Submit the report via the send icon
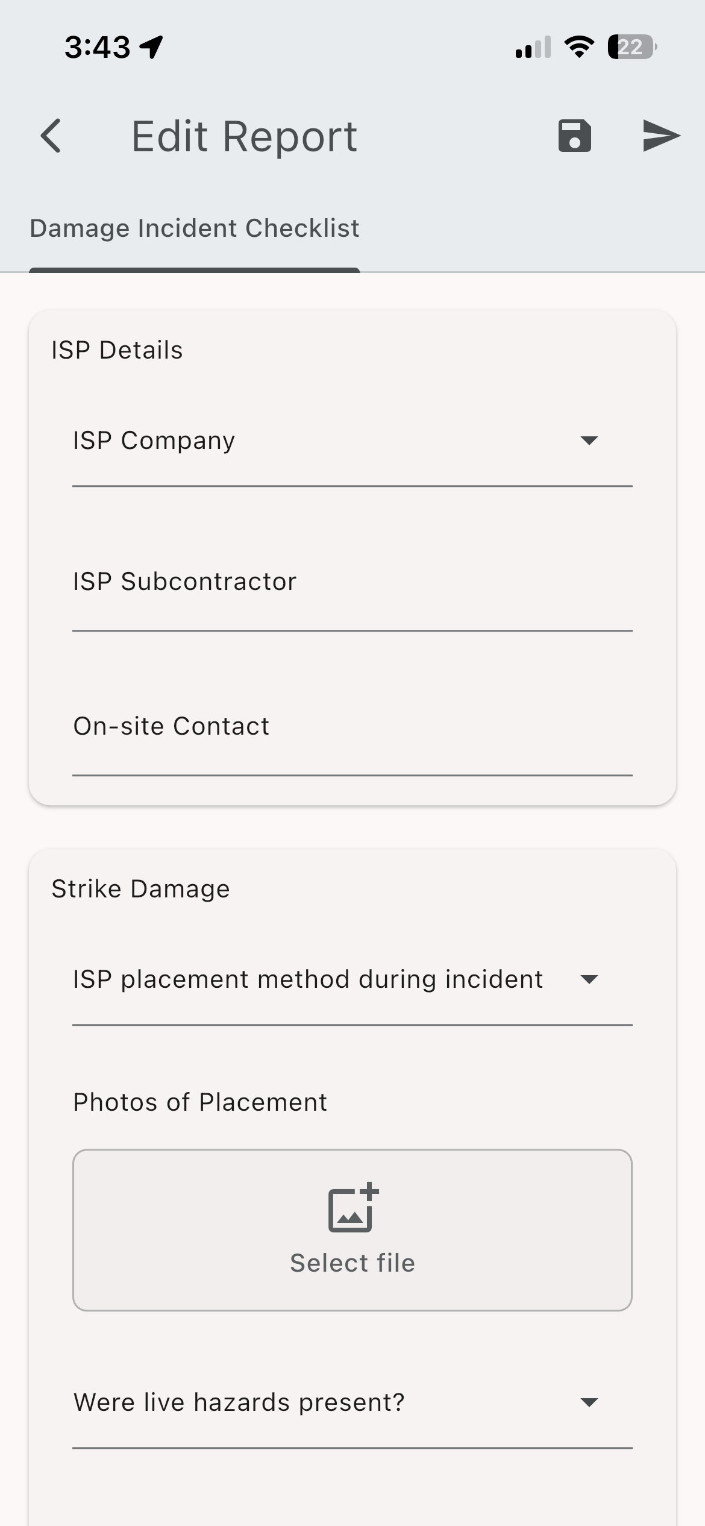The image size is (705, 1526). tap(660, 136)
